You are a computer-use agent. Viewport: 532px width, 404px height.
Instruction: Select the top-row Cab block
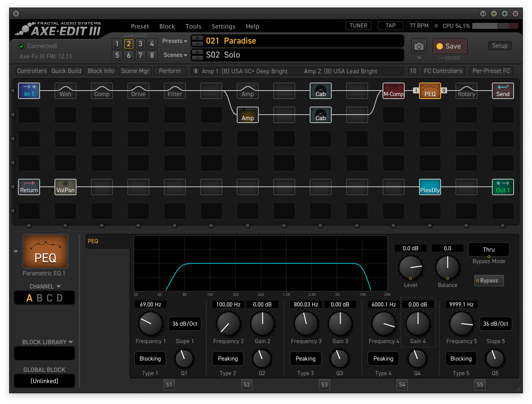[x=320, y=91]
